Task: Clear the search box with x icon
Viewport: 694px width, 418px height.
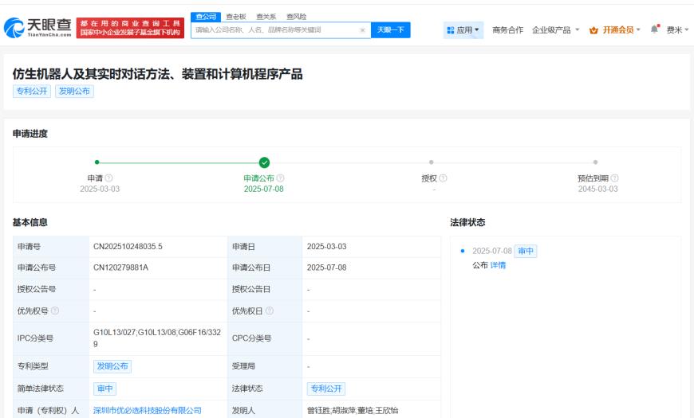Action: click(362, 30)
